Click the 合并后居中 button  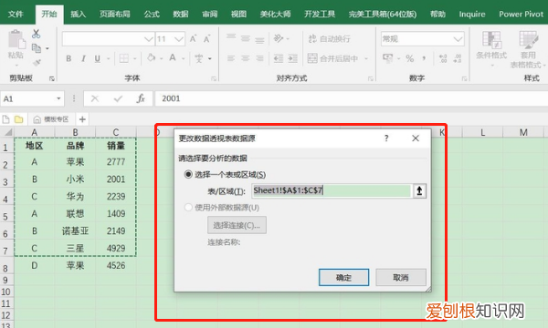click(332, 58)
